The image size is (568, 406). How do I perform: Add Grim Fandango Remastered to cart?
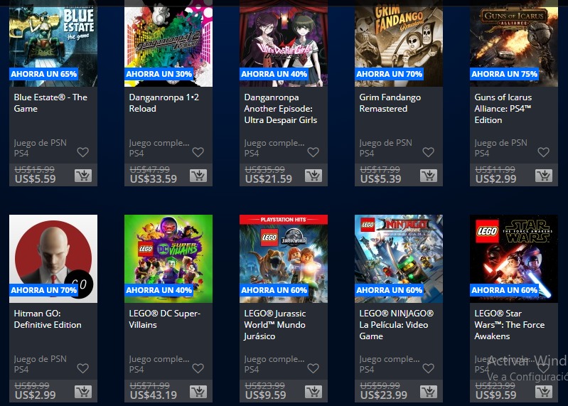429,176
